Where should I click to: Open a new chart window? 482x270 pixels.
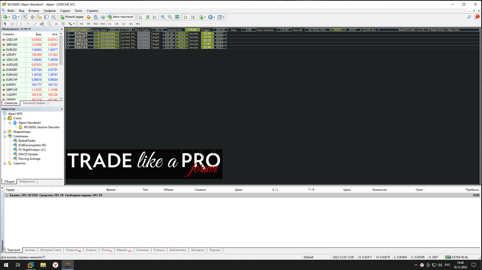coord(5,17)
